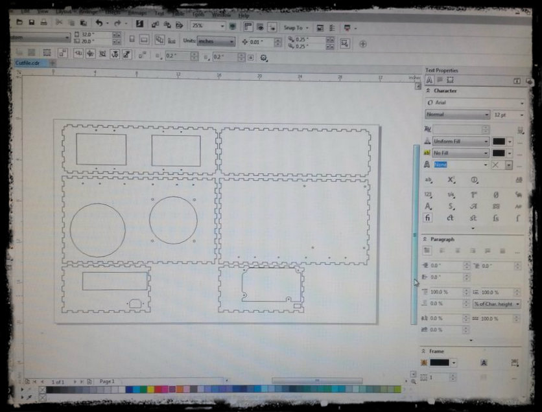Click the Export icon in the toolbar
The image size is (542, 412).
point(167,25)
